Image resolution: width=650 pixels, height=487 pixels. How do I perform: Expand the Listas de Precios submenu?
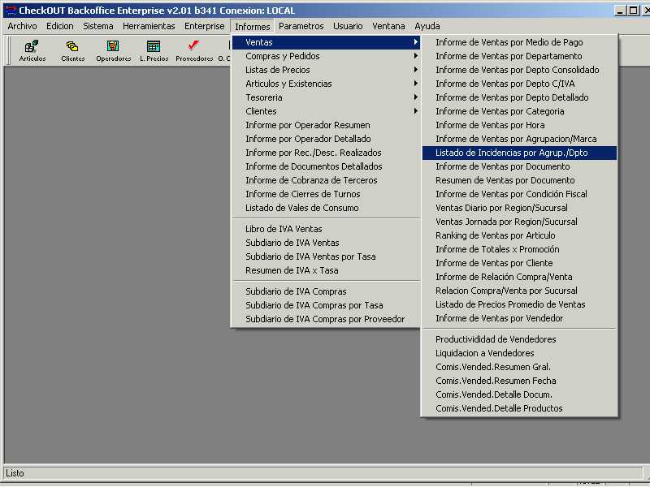(x=326, y=70)
